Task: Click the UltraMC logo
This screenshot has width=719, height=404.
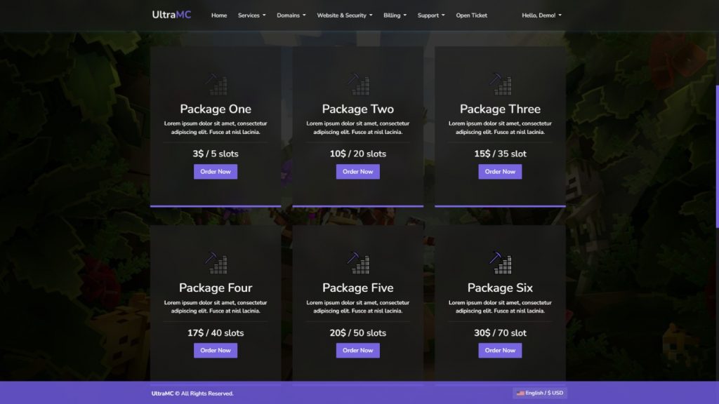Action: (x=171, y=15)
